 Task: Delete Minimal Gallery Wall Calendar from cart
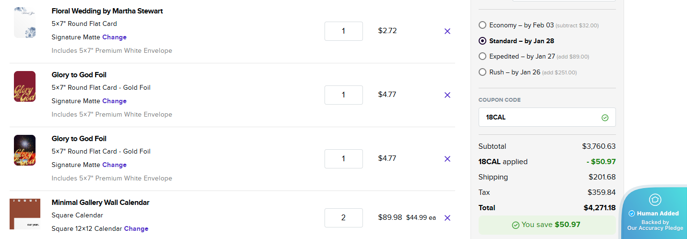[447, 218]
